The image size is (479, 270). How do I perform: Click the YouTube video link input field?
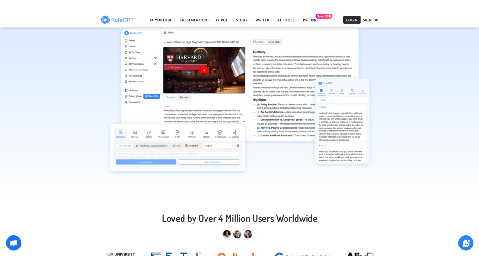(177, 154)
